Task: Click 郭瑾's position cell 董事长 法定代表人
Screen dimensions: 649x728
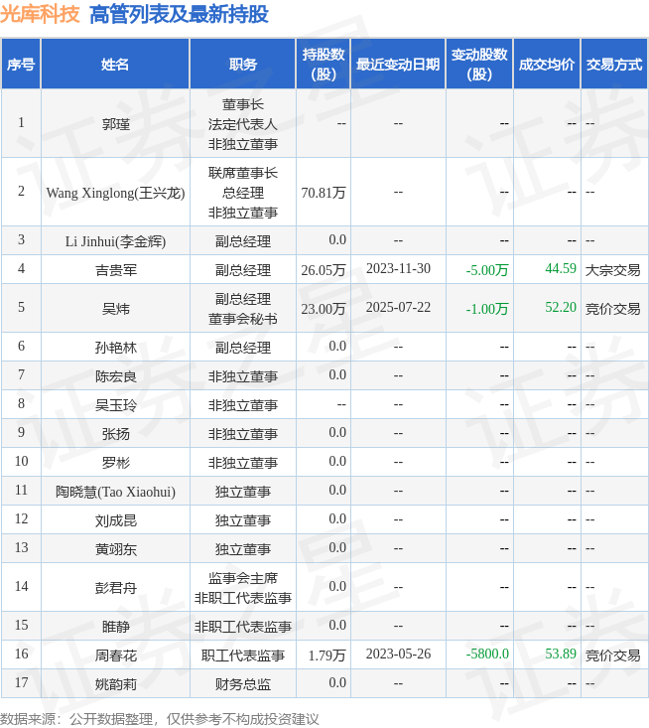Action: tap(242, 124)
